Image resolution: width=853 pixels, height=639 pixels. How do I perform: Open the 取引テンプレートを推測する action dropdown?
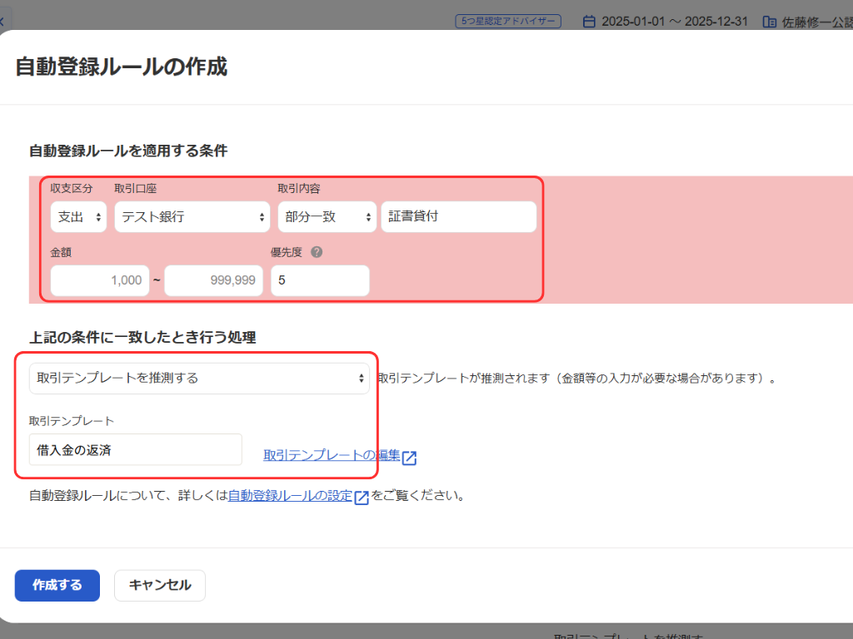(x=199, y=378)
